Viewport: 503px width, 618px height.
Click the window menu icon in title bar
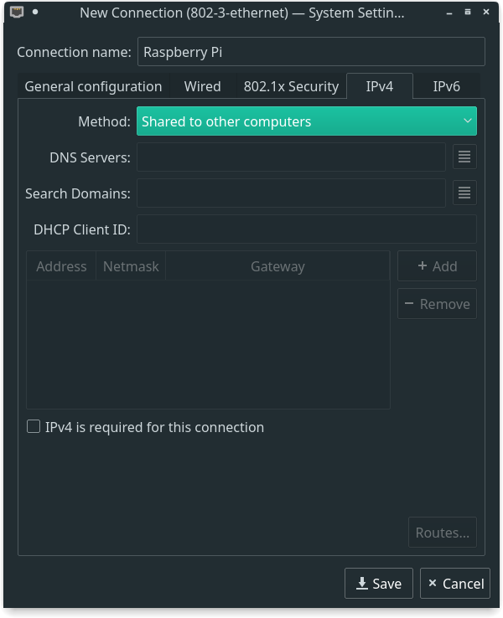16,13
